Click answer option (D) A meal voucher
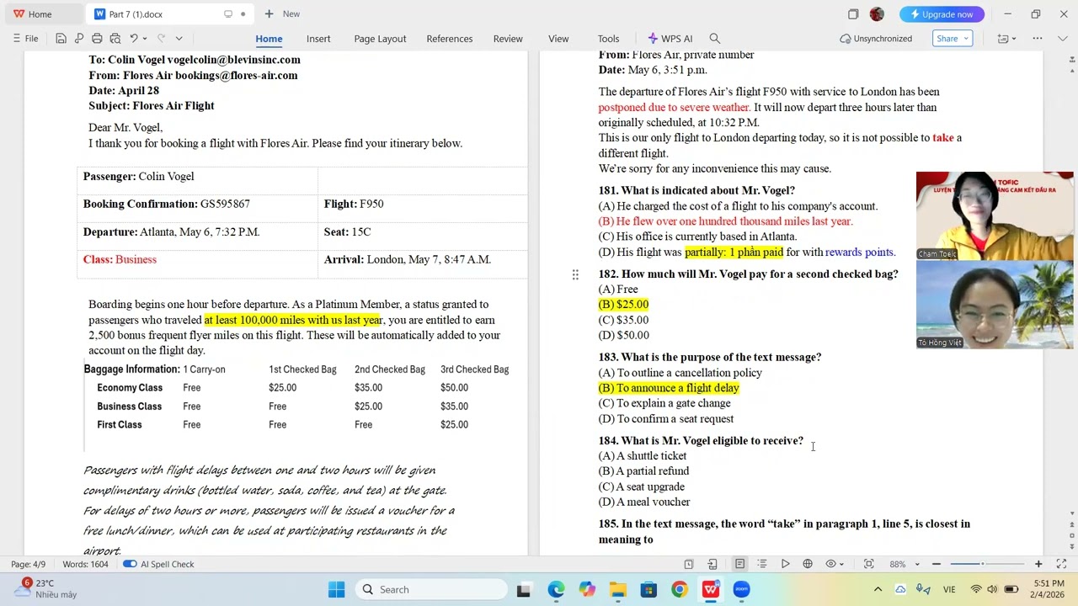The width and height of the screenshot is (1078, 606). [644, 502]
